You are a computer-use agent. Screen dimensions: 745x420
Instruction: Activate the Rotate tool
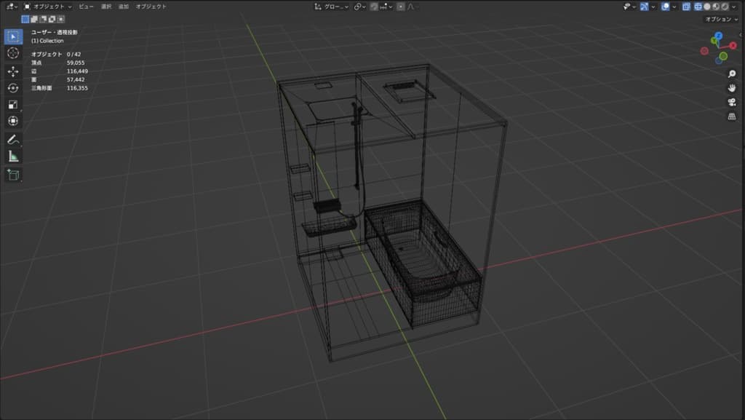pos(13,87)
